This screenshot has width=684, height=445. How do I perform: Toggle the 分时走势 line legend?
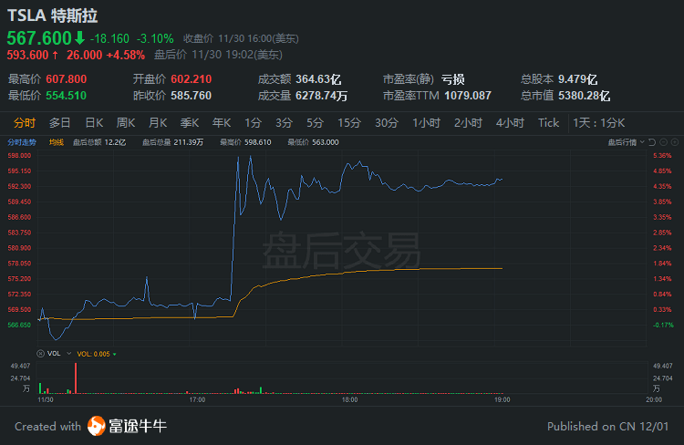point(22,142)
